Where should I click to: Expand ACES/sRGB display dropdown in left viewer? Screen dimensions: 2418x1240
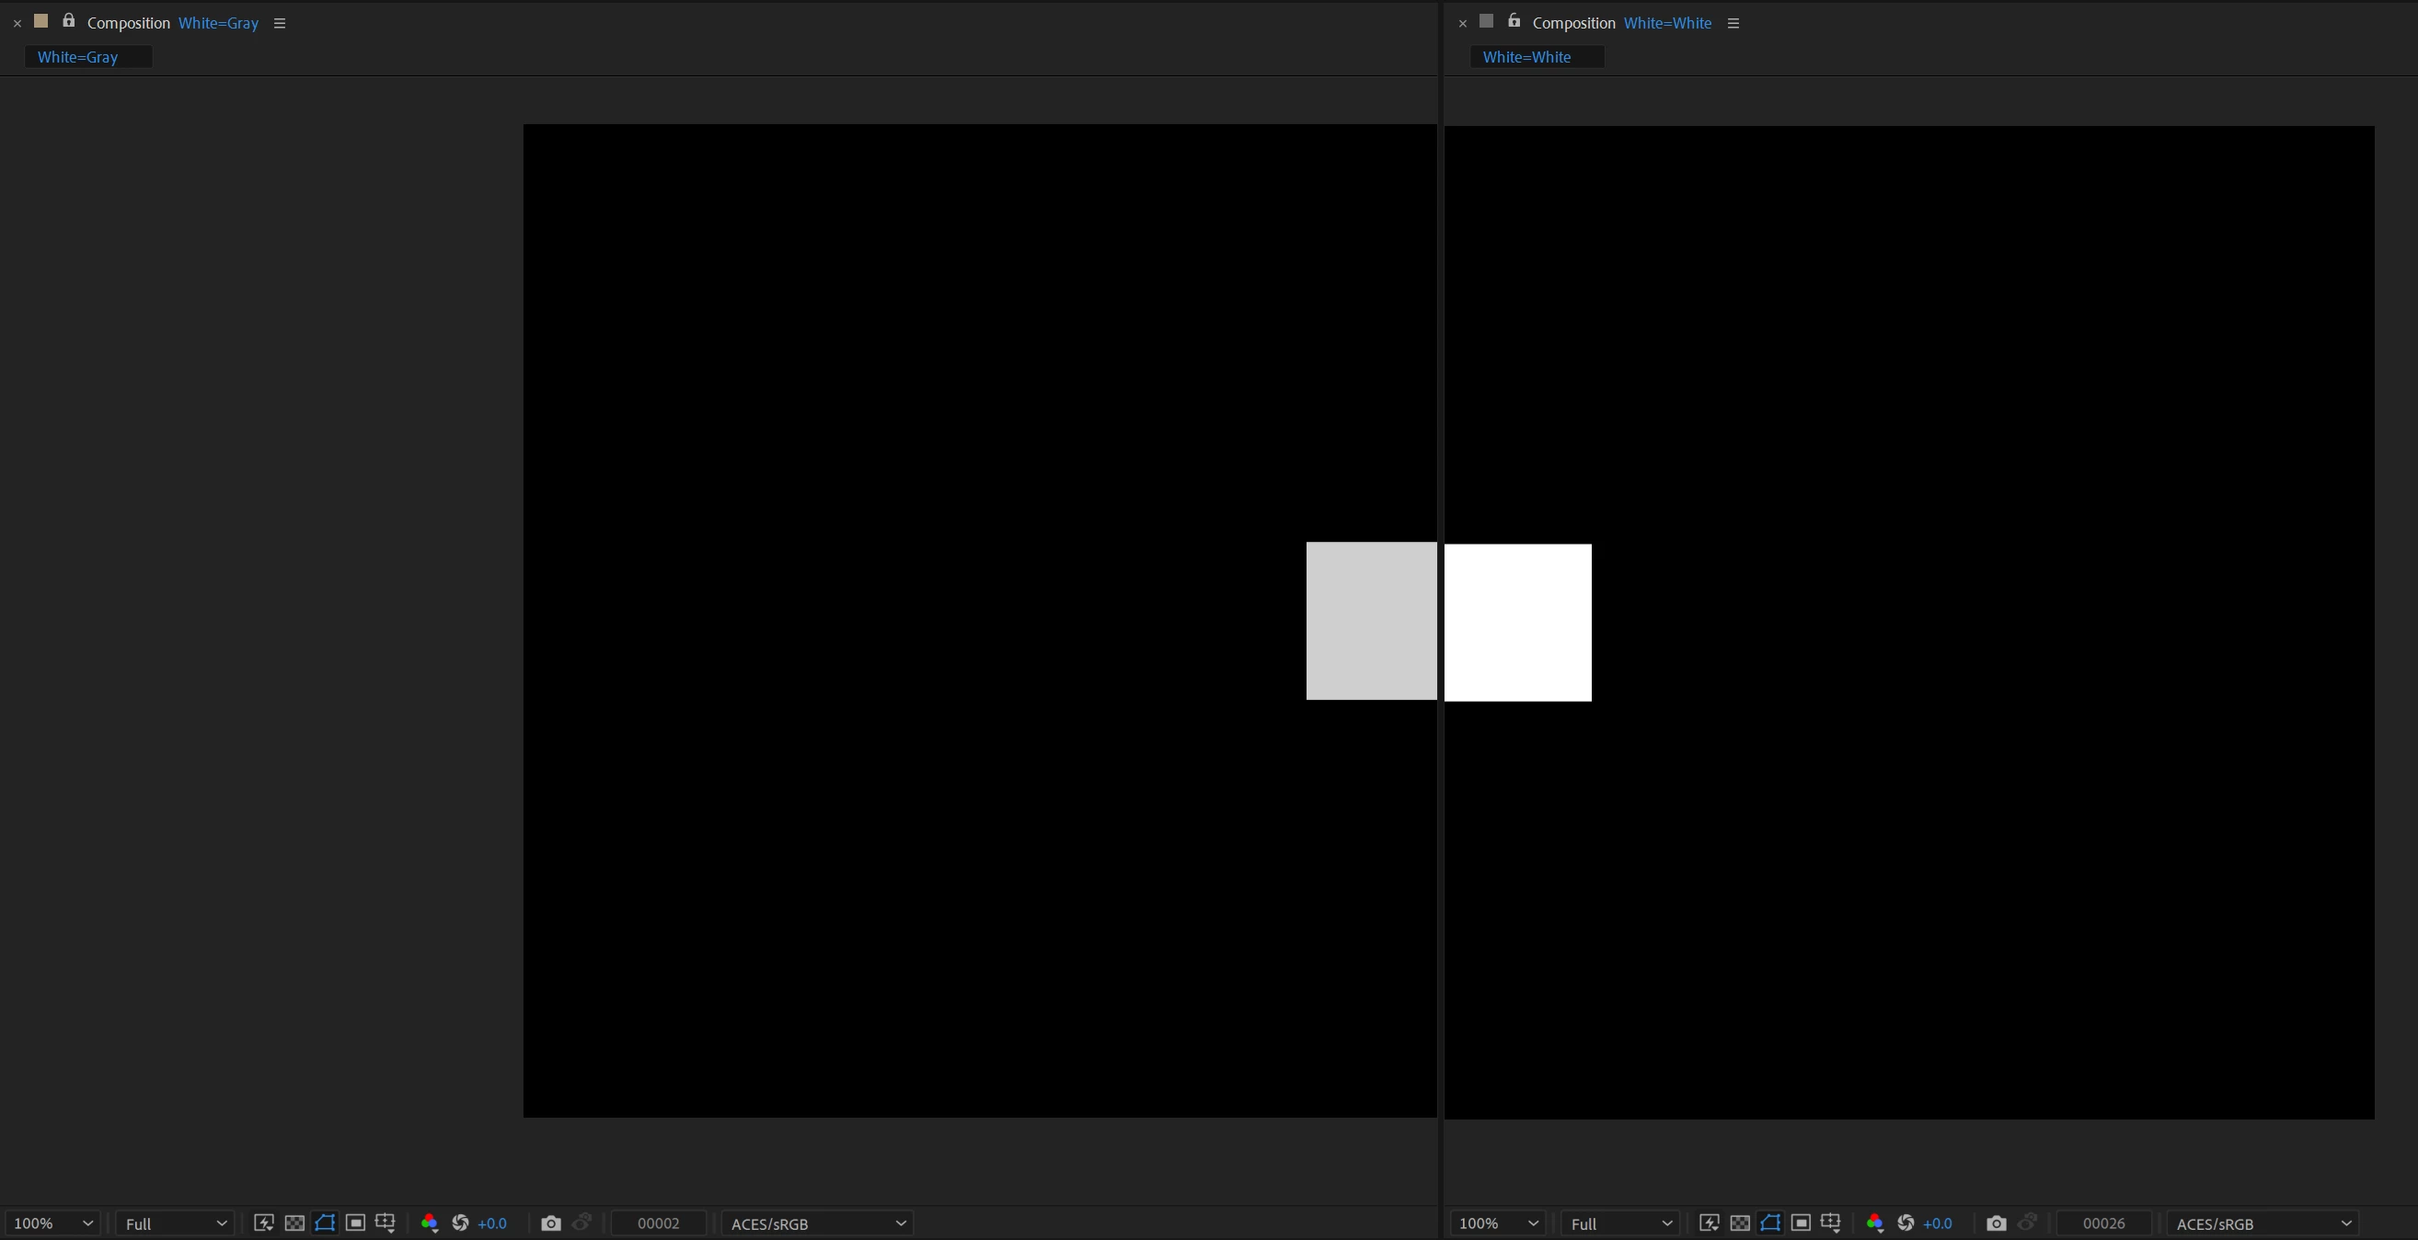(818, 1223)
